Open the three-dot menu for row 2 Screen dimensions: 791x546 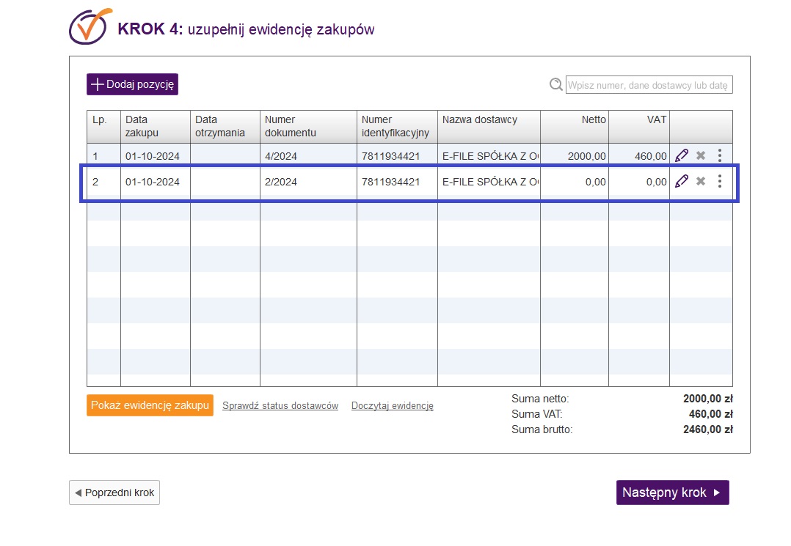click(720, 181)
